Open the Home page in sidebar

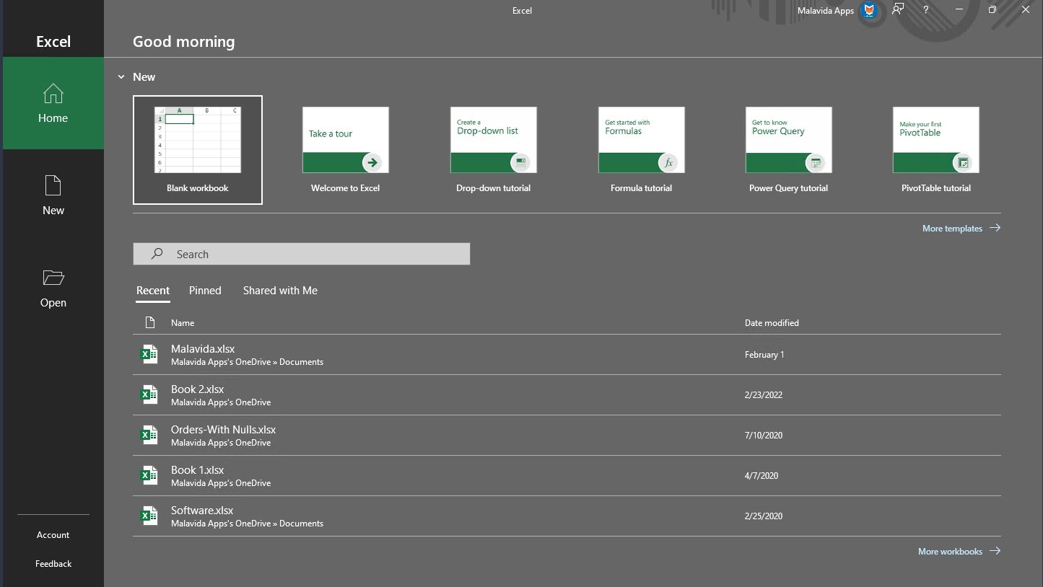click(53, 103)
